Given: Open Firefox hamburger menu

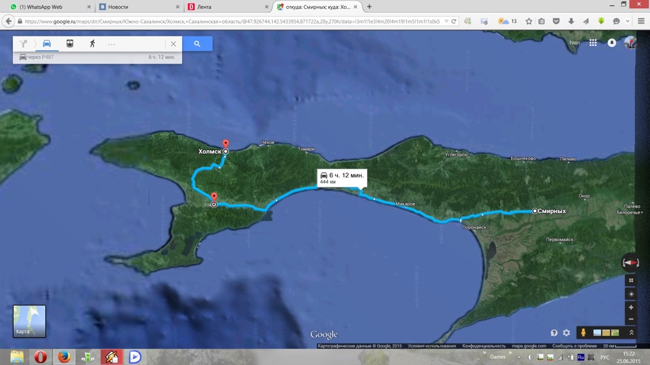Looking at the screenshot, I should coord(641,21).
